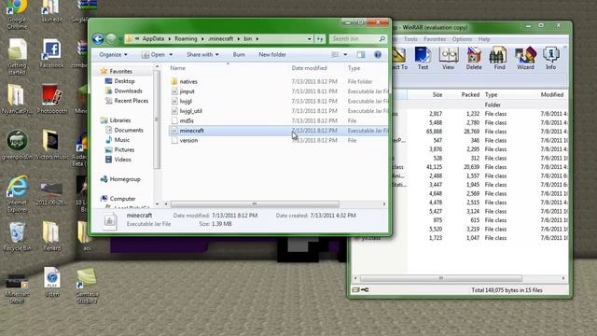The image size is (597, 336).
Task: Click the WinRAR View tool
Action: click(448, 58)
